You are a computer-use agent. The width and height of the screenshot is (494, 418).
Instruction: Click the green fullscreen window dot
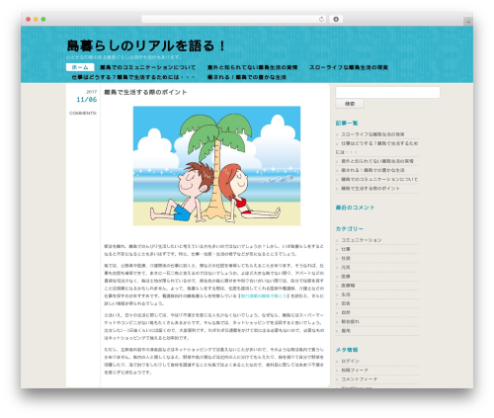(x=43, y=20)
